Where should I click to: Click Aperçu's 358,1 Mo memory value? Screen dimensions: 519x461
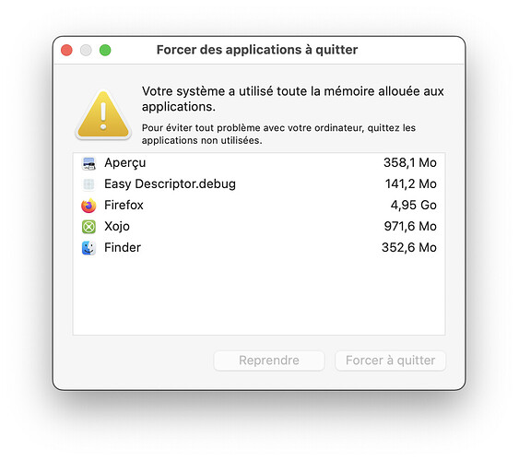(x=410, y=163)
